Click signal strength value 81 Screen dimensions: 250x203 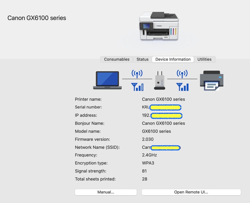(x=144, y=171)
